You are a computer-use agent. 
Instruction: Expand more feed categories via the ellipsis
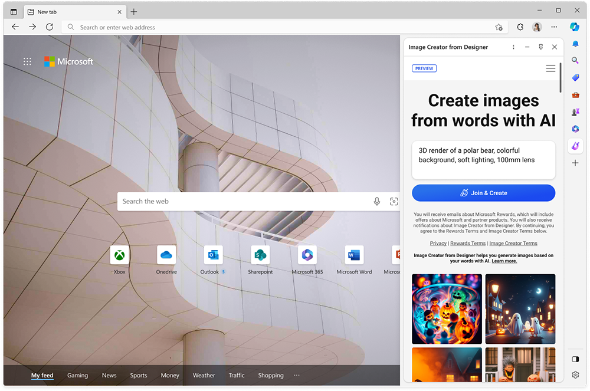(x=296, y=375)
